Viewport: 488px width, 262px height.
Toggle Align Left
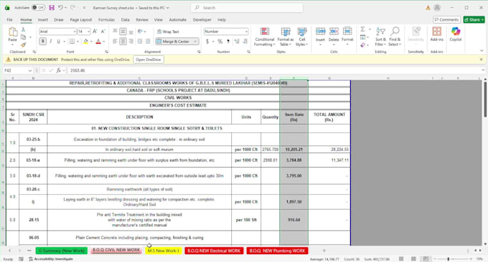click(x=115, y=42)
